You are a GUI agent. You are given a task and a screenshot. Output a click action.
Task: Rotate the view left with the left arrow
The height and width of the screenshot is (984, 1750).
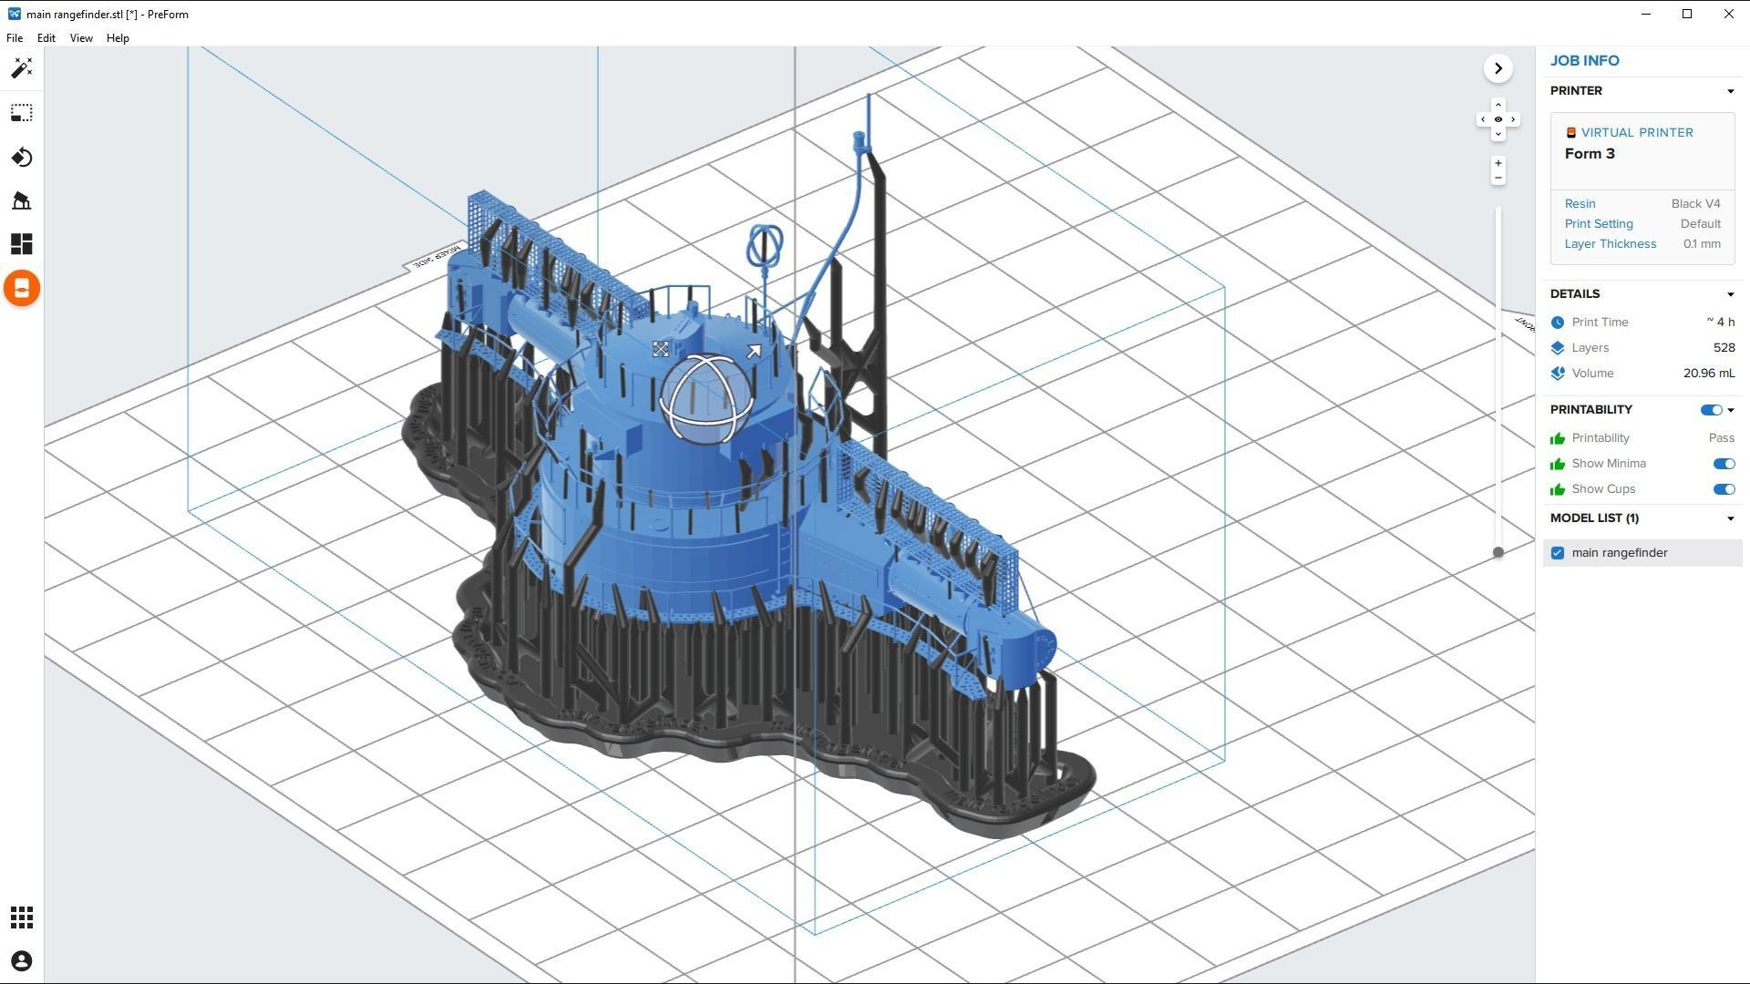(1483, 119)
